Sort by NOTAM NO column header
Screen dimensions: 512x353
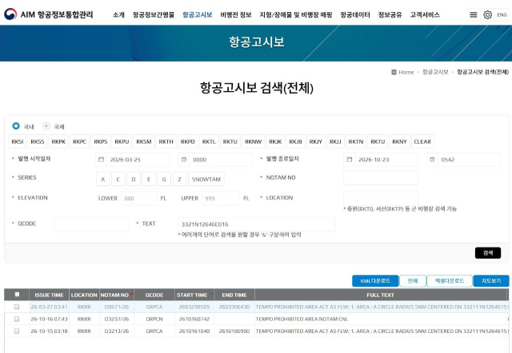tap(117, 295)
